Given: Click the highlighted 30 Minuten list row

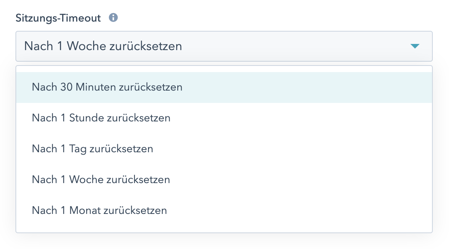Looking at the screenshot, I should coord(223,87).
